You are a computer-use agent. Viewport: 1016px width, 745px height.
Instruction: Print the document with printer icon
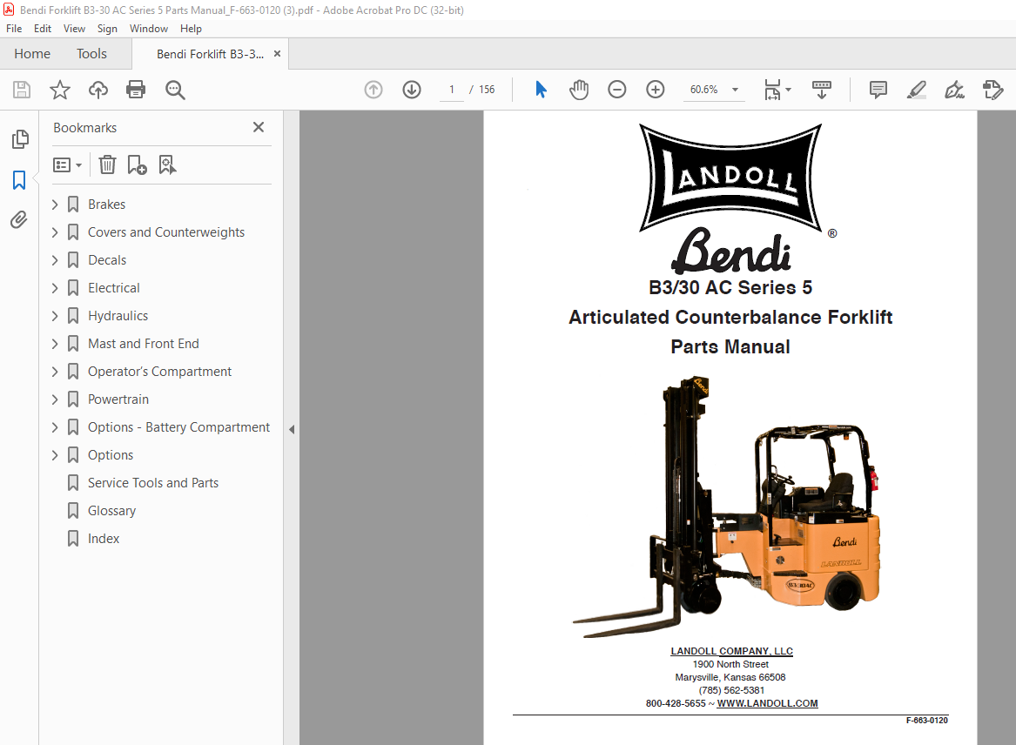136,90
